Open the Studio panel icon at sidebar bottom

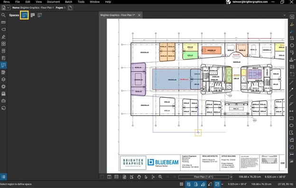click(3, 108)
